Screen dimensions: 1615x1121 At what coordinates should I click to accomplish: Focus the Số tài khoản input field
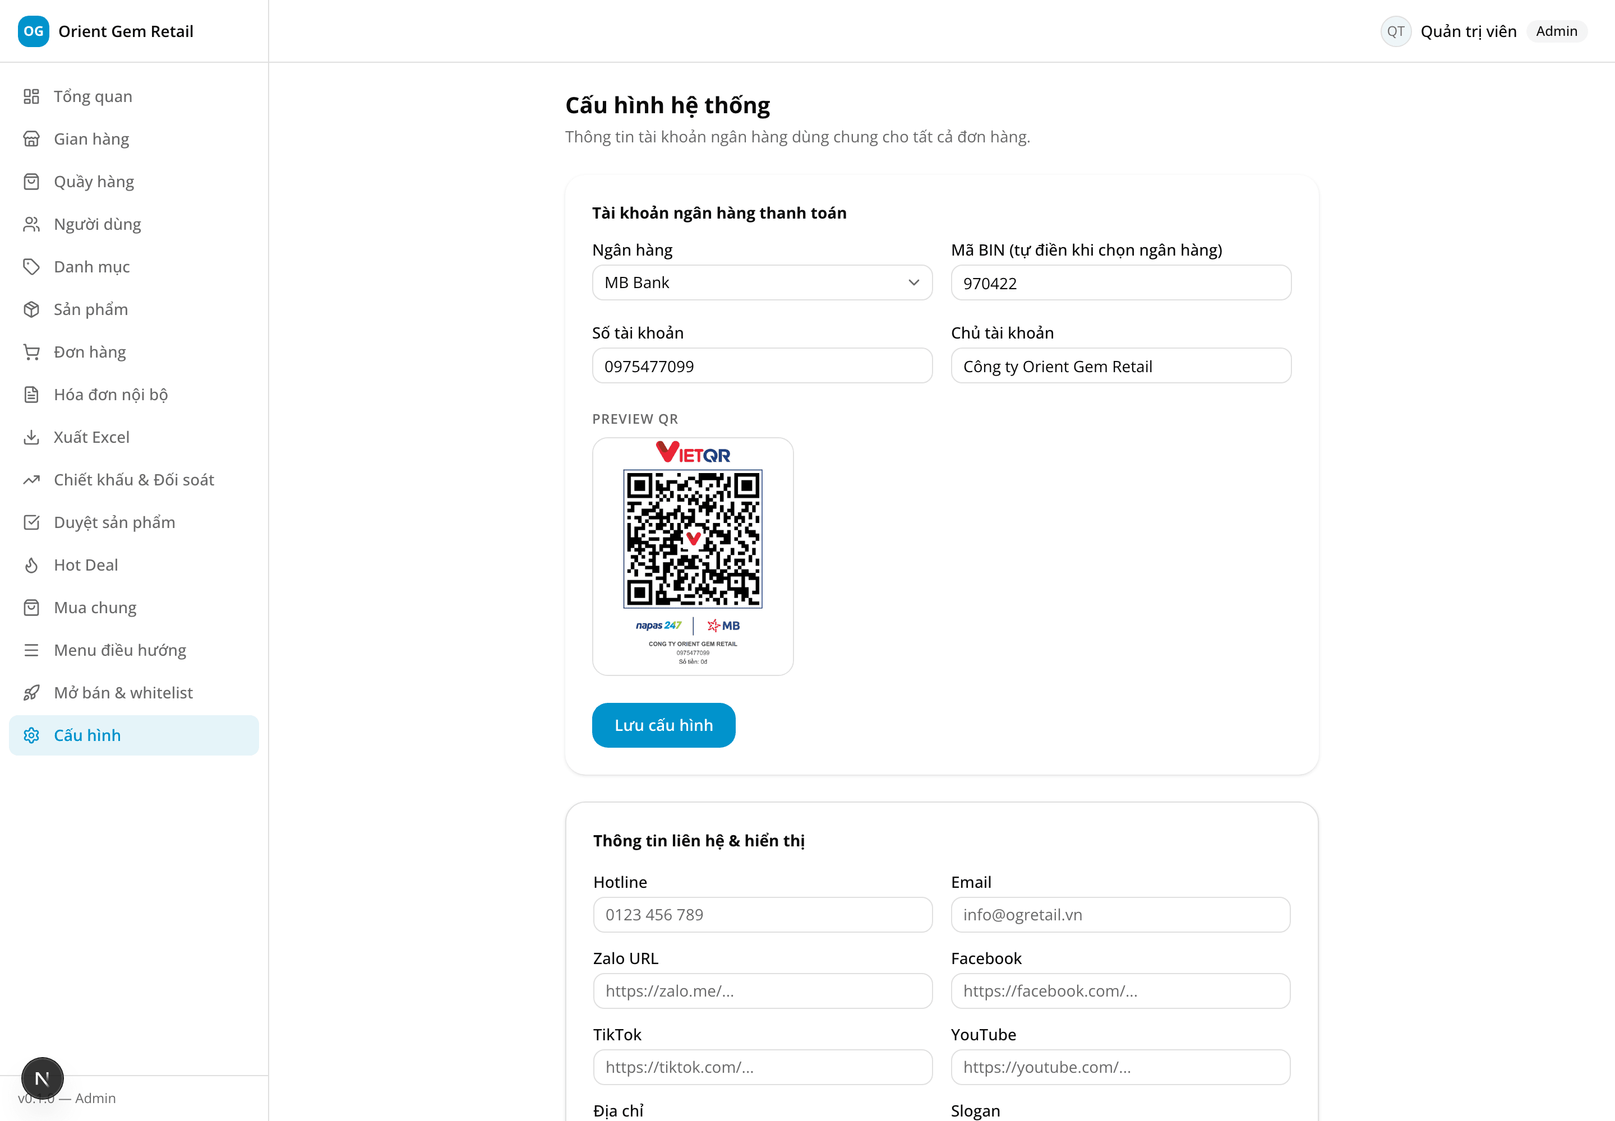[x=762, y=366]
